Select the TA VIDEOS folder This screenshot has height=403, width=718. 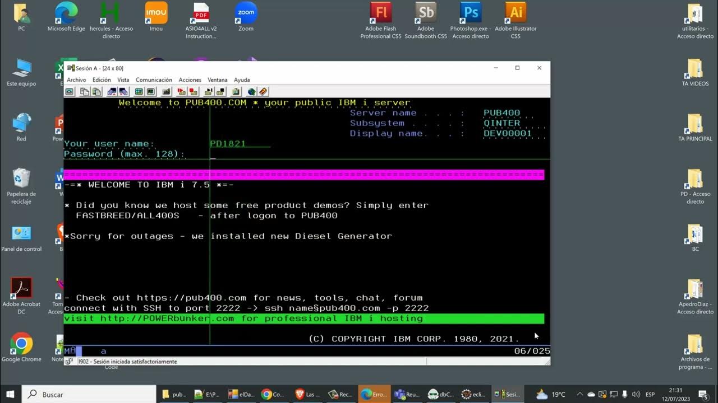click(695, 72)
